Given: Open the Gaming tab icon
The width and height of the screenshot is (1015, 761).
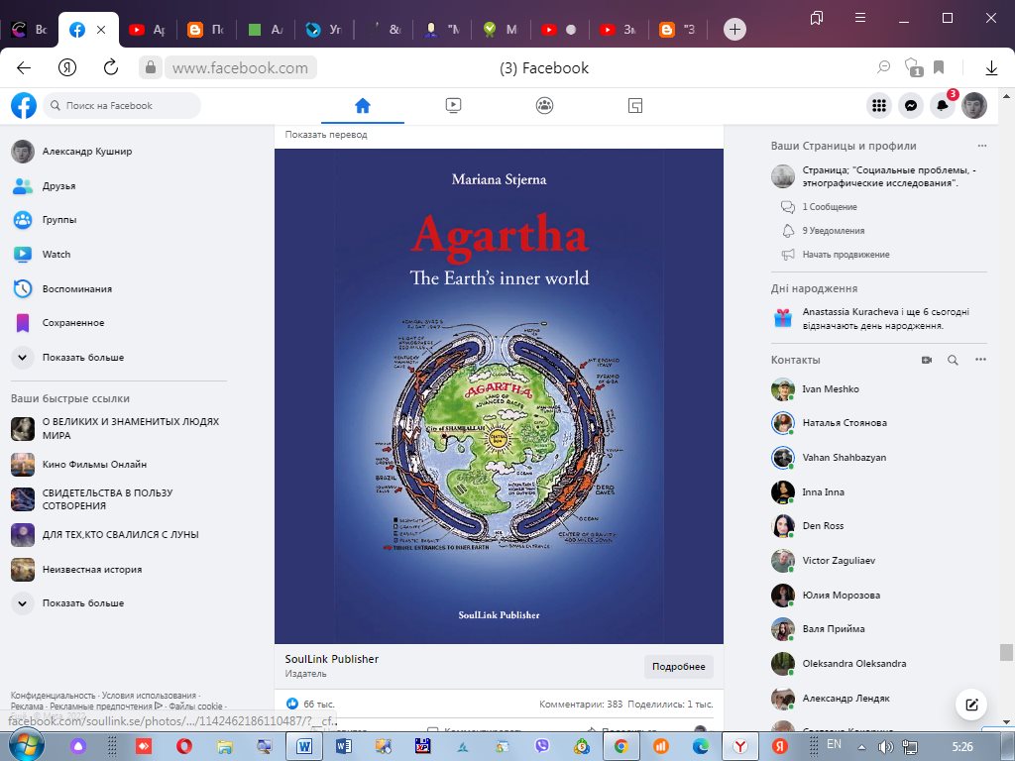Looking at the screenshot, I should pyautogui.click(x=635, y=105).
